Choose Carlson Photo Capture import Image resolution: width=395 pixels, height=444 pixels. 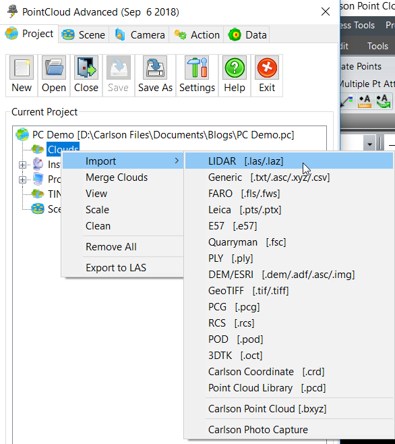[x=289, y=430]
